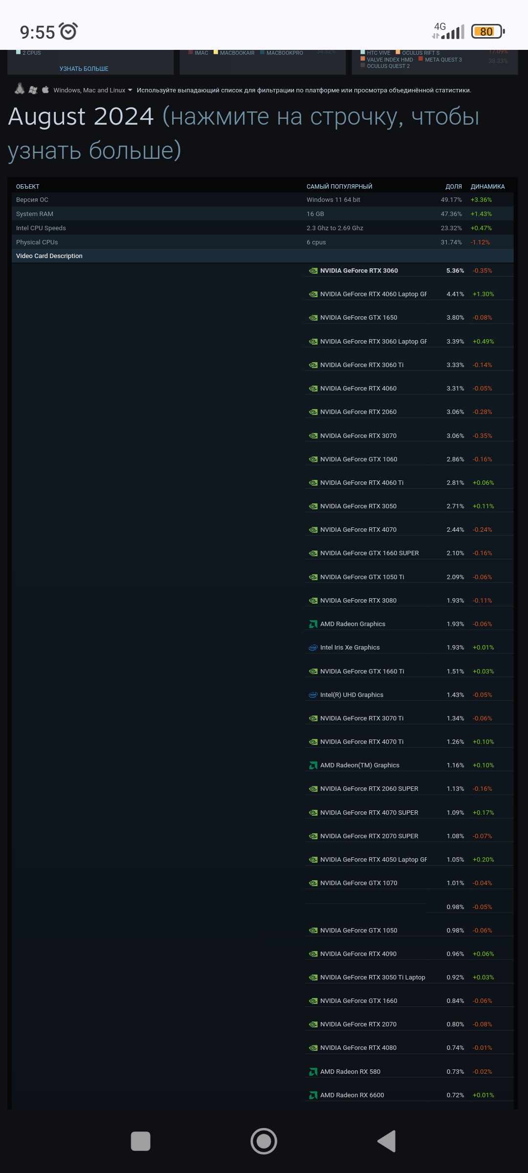
Task: Click the Windows 11 64 bit value
Action: (333, 199)
